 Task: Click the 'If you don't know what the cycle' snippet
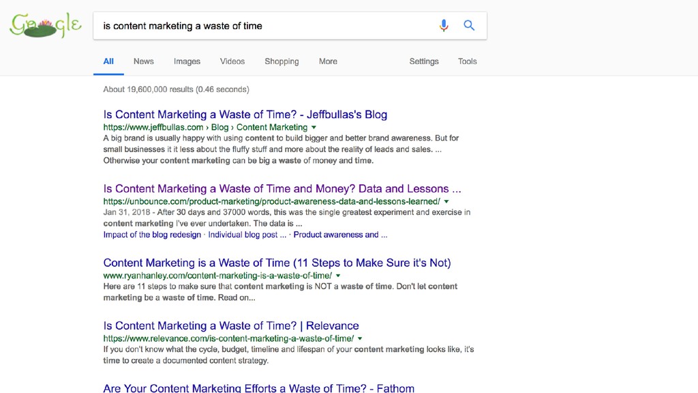point(288,355)
